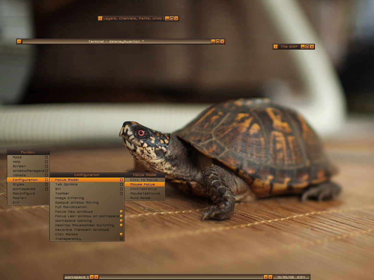Open the Transparency submenu

point(87,239)
